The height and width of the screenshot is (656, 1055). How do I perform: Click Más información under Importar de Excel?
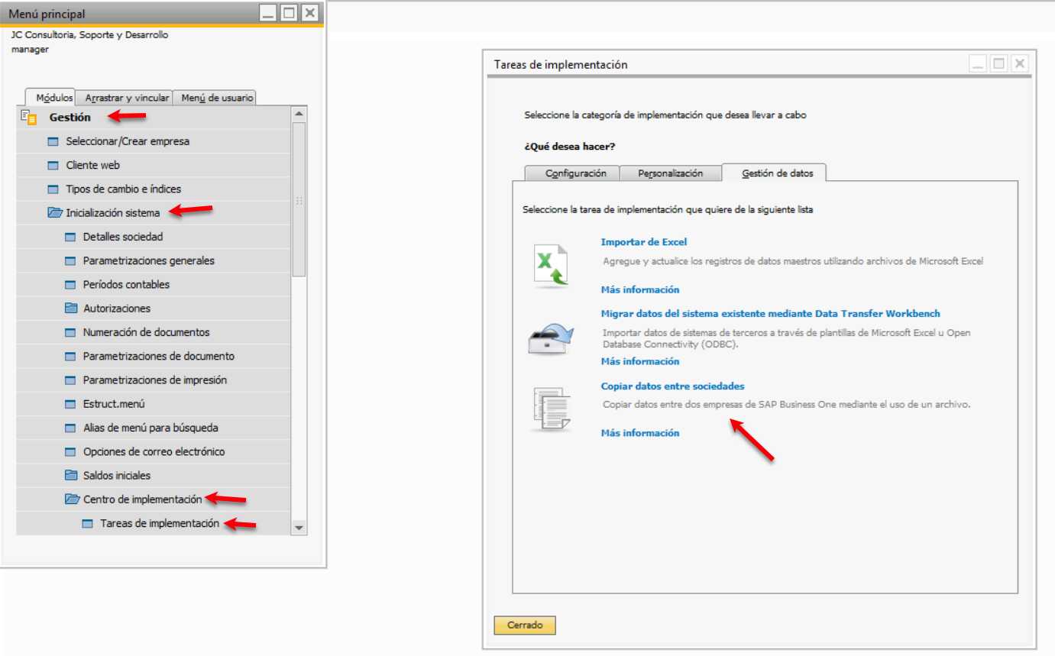(x=640, y=290)
